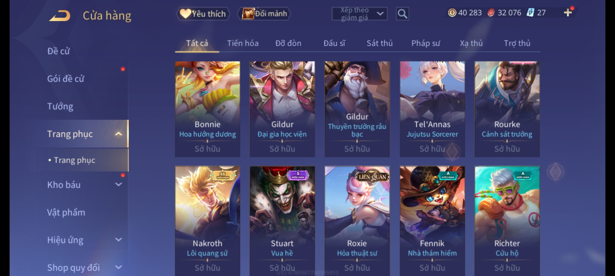Expand the Shop quy đổi section
The image size is (615, 276).
pos(118,267)
